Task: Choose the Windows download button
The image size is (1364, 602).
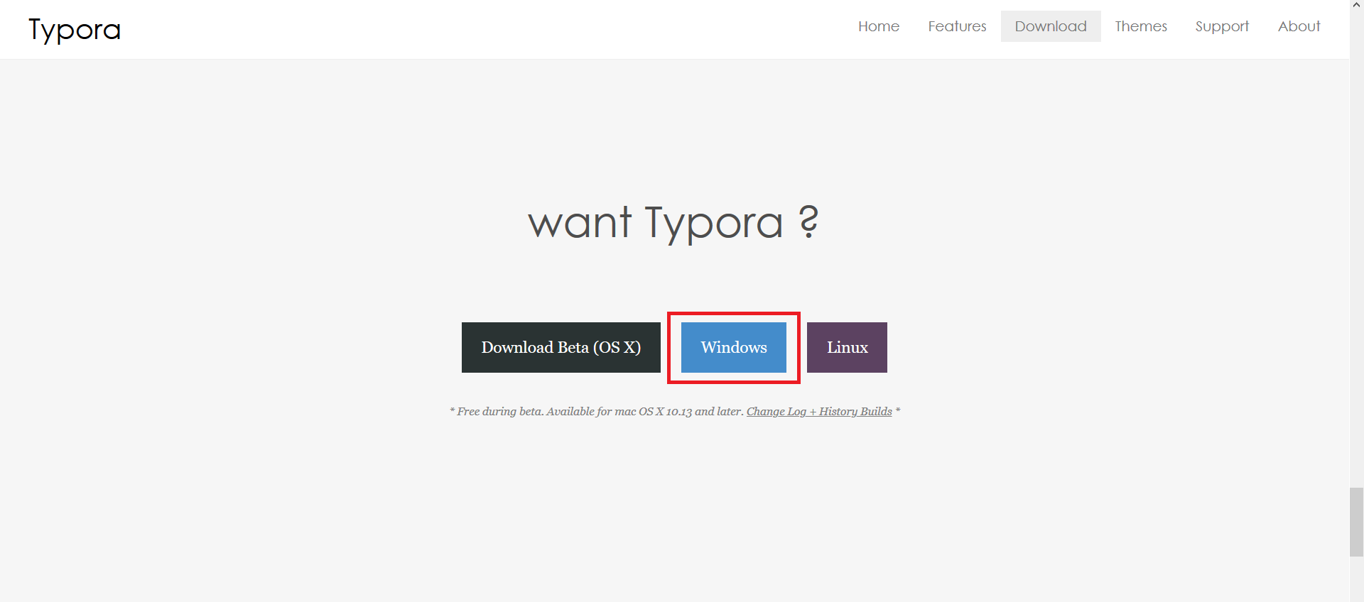Action: (x=734, y=347)
